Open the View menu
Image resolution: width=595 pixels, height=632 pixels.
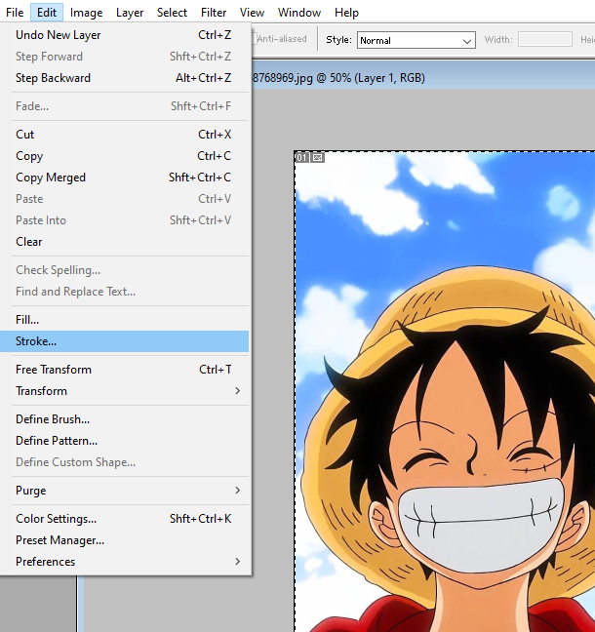(252, 13)
